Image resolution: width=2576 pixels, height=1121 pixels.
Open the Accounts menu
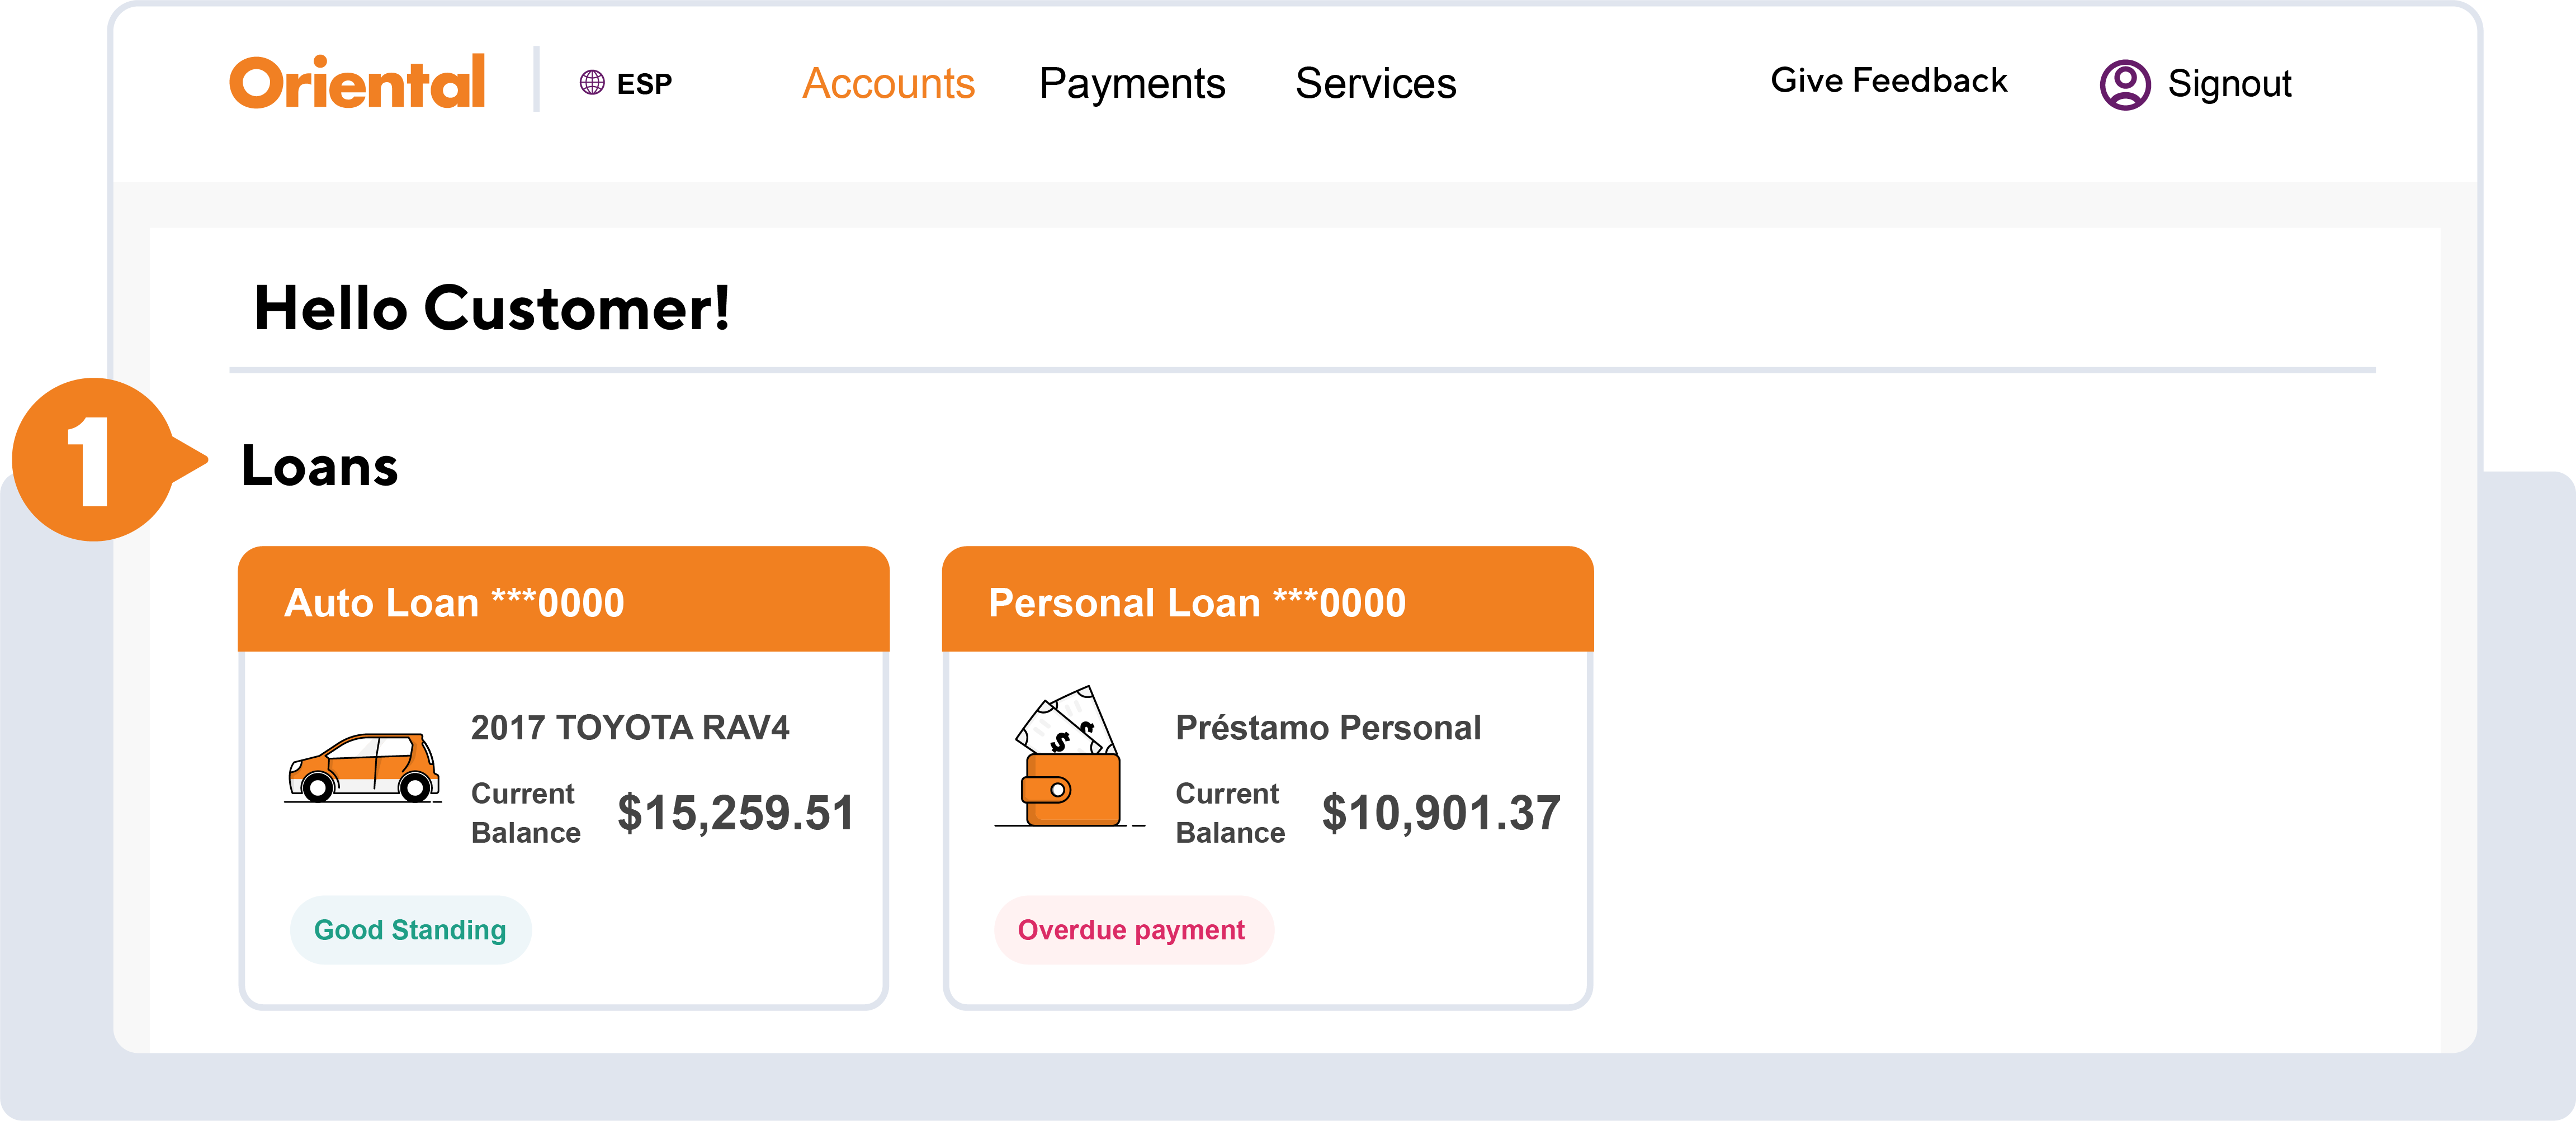pyautogui.click(x=888, y=83)
